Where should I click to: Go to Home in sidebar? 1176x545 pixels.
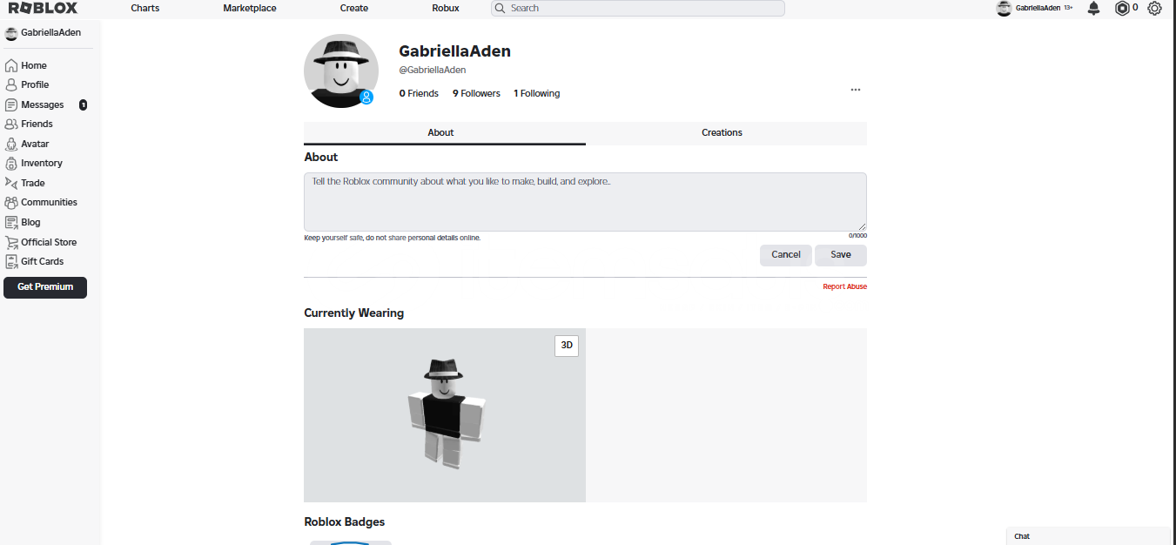pos(34,65)
